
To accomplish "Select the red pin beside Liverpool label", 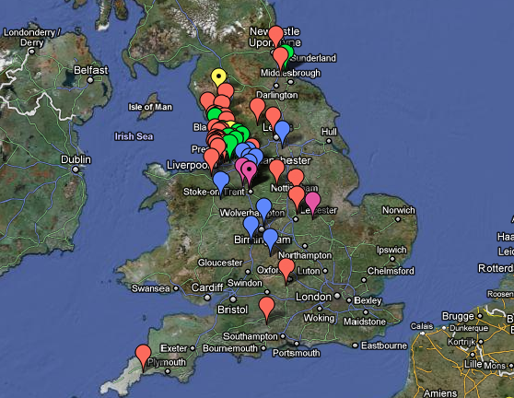I will coord(212,159).
